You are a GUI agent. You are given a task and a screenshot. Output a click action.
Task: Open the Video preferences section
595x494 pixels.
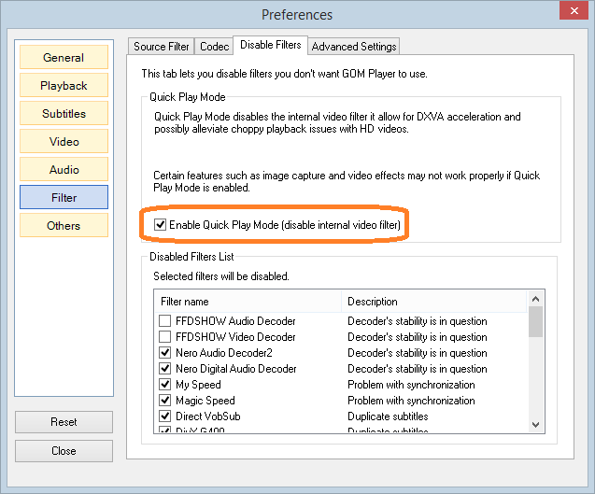(64, 142)
